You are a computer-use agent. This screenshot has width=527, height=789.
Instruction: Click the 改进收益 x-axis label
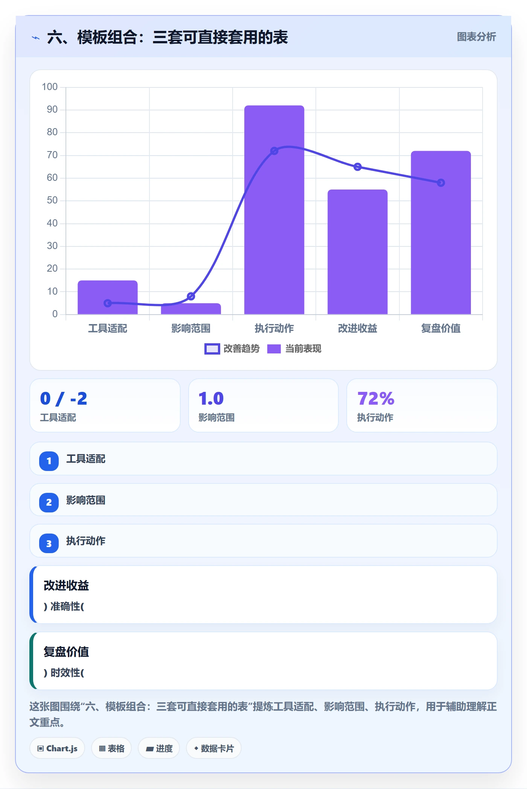358,329
